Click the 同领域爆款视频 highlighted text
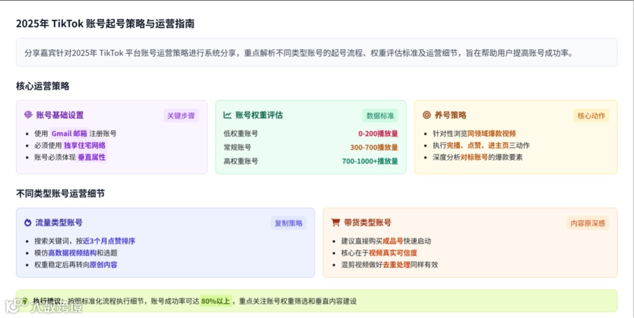 coord(492,134)
